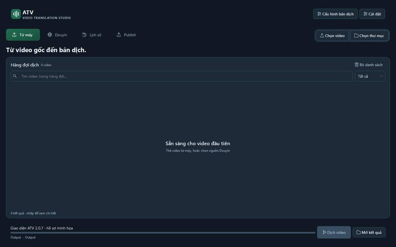Viewport: 396px width, 247px height.
Task: Click the translation progress bar
Action: [163, 233]
